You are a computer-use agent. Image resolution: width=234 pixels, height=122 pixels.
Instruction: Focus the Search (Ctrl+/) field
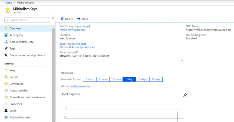point(27,20)
